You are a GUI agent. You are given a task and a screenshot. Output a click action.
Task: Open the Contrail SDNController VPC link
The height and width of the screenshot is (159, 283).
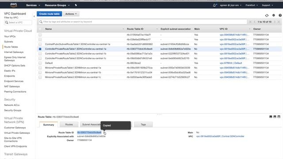220,136
